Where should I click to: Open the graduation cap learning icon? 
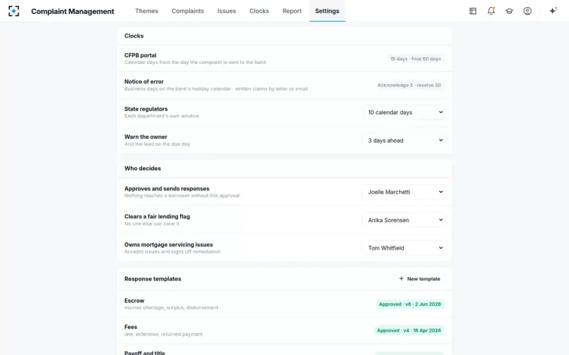click(509, 11)
